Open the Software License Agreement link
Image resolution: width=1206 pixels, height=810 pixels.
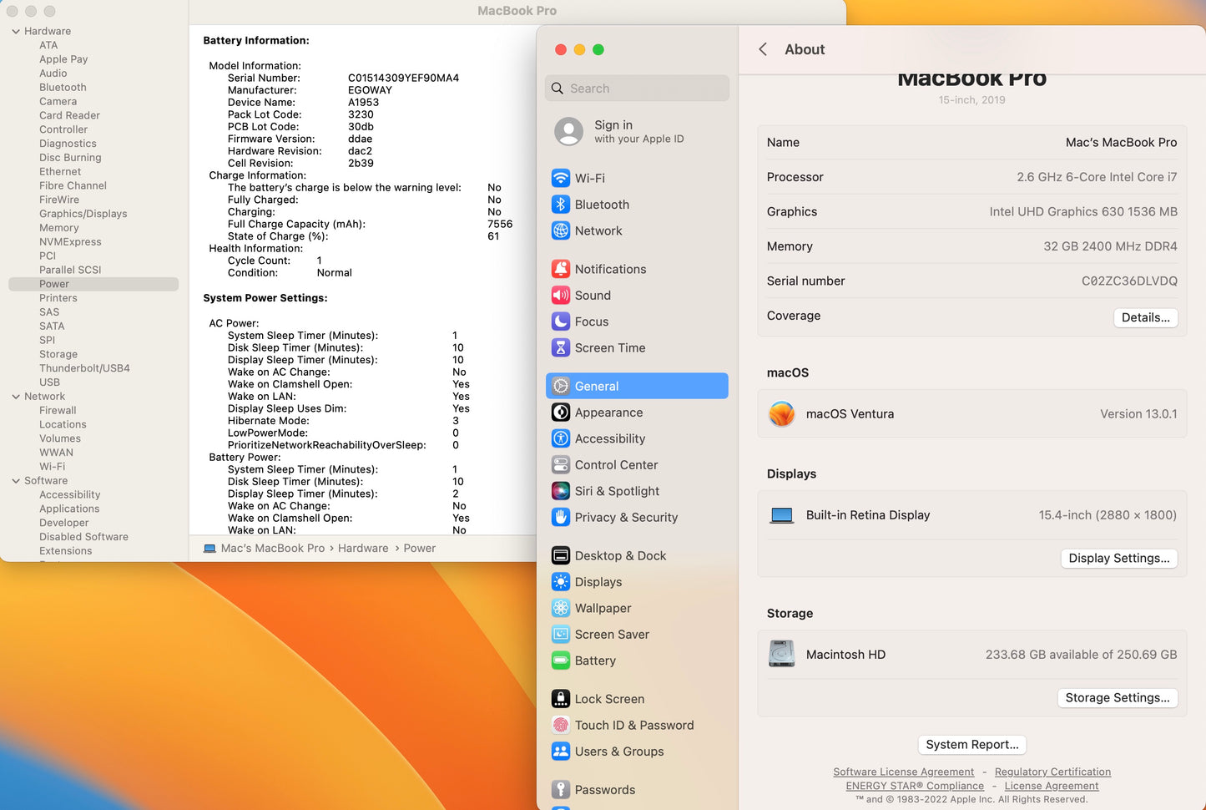pyautogui.click(x=903, y=772)
